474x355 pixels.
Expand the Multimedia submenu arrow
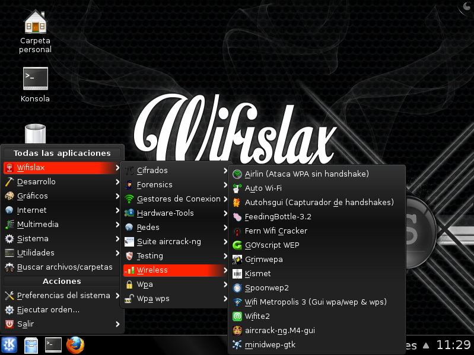pyautogui.click(x=117, y=224)
